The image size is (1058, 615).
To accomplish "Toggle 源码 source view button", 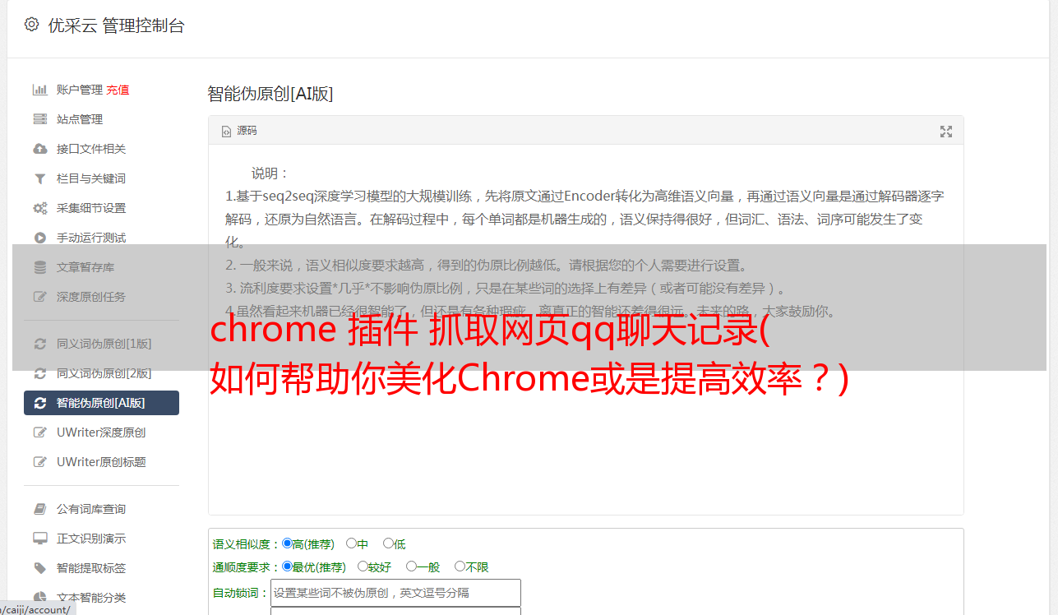I will [239, 131].
